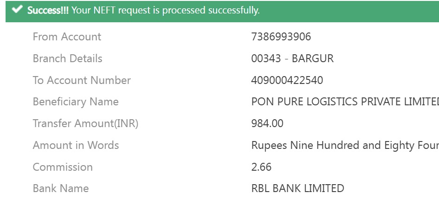This screenshot has height=212, width=439.
Task: Click the Bank Name label
Action: point(60,188)
